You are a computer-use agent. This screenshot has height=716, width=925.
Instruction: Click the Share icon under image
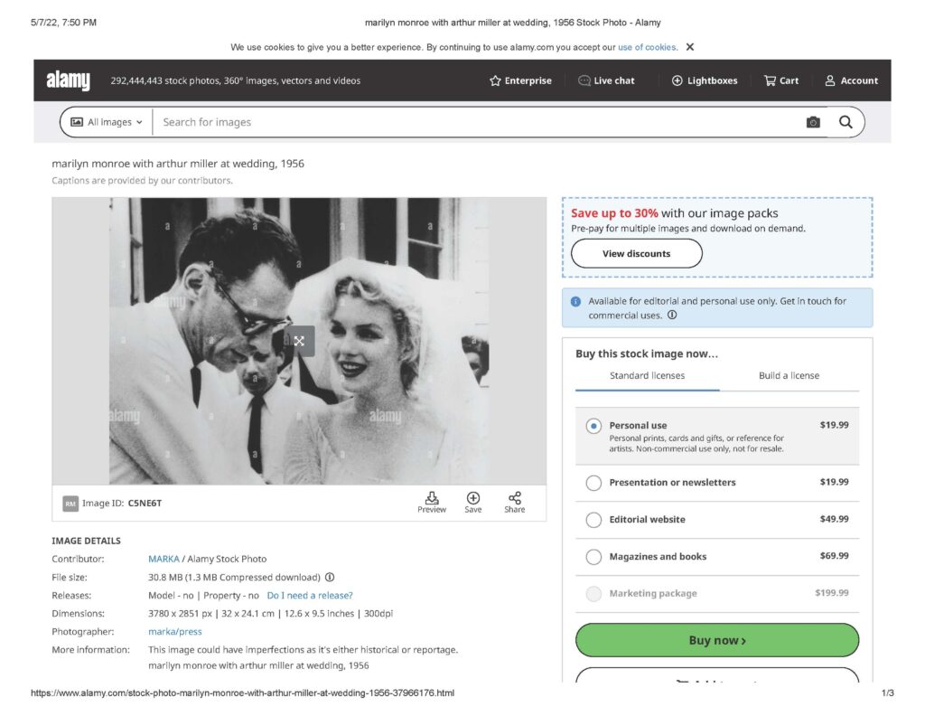515,499
